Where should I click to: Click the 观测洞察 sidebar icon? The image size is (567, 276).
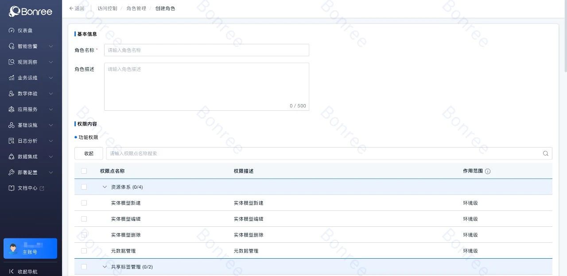[12, 62]
